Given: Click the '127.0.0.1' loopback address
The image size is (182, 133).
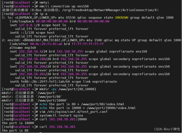Looking at the screenshot, I should point(27,25).
